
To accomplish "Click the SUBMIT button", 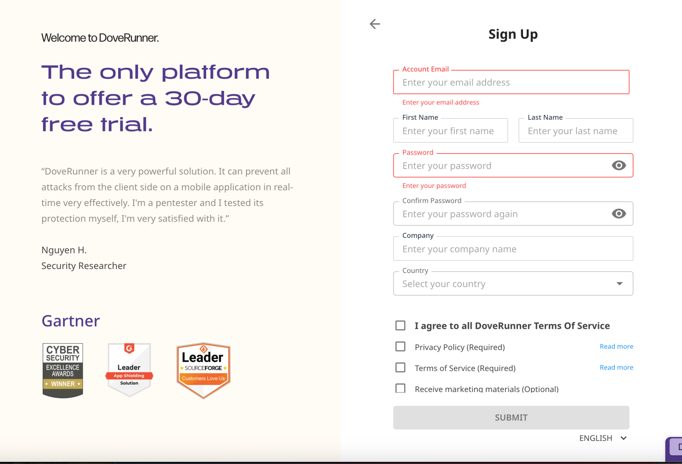I will pyautogui.click(x=511, y=417).
